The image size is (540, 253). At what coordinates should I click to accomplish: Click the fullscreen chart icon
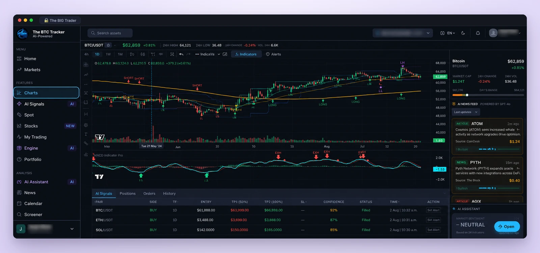coord(172,54)
